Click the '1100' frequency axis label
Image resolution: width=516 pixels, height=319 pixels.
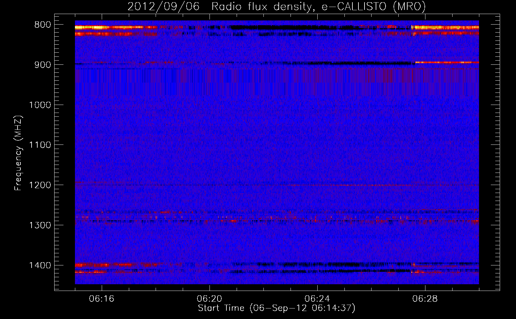pyautogui.click(x=40, y=145)
